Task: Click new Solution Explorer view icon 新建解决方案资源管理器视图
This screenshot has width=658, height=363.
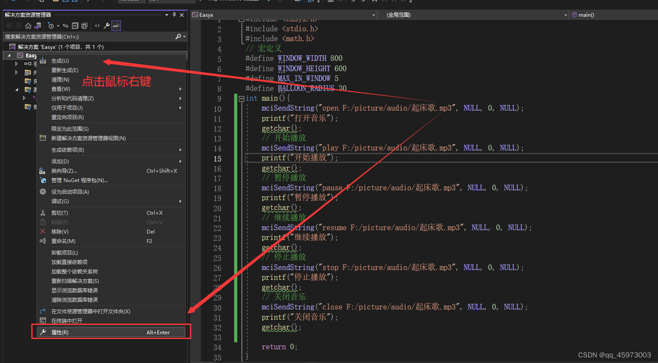Action: (42, 138)
